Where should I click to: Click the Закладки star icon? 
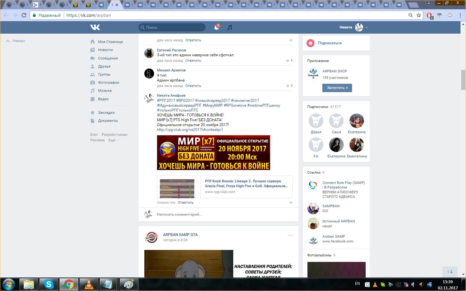click(93, 113)
